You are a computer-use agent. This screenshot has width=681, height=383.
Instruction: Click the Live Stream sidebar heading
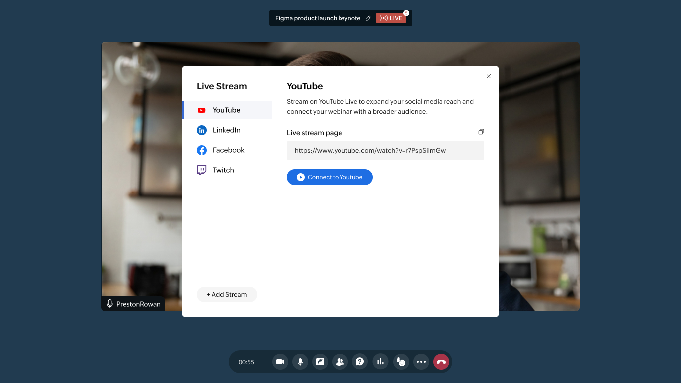[x=222, y=86]
